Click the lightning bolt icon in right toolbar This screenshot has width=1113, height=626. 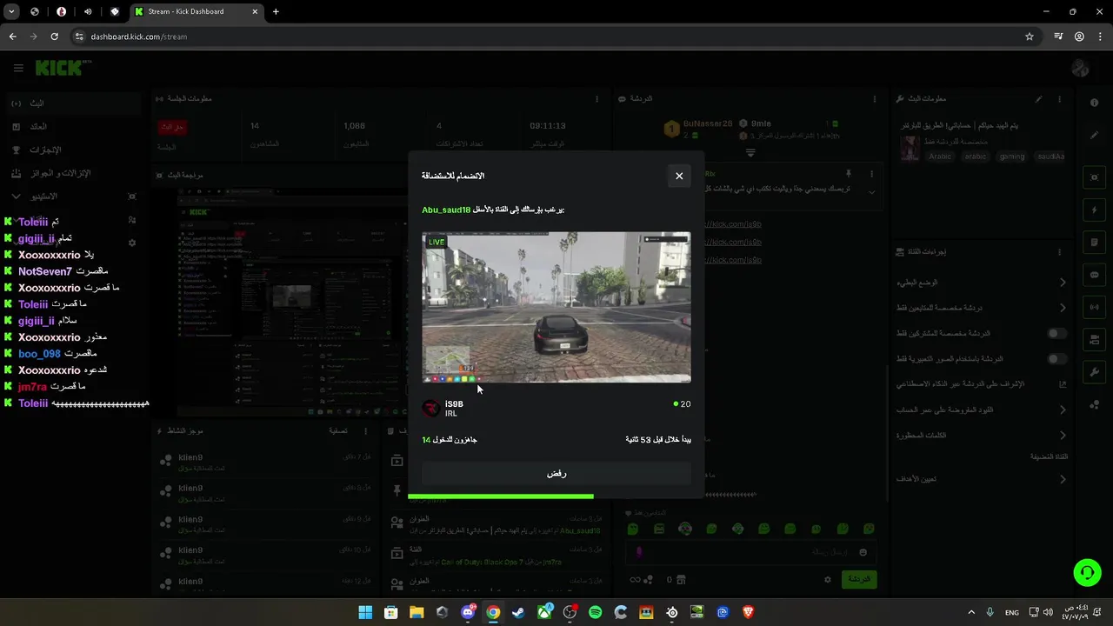click(x=1095, y=210)
